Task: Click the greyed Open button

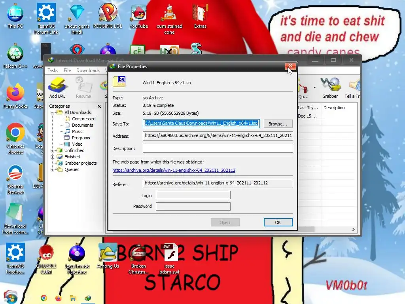Action: pyautogui.click(x=225, y=222)
